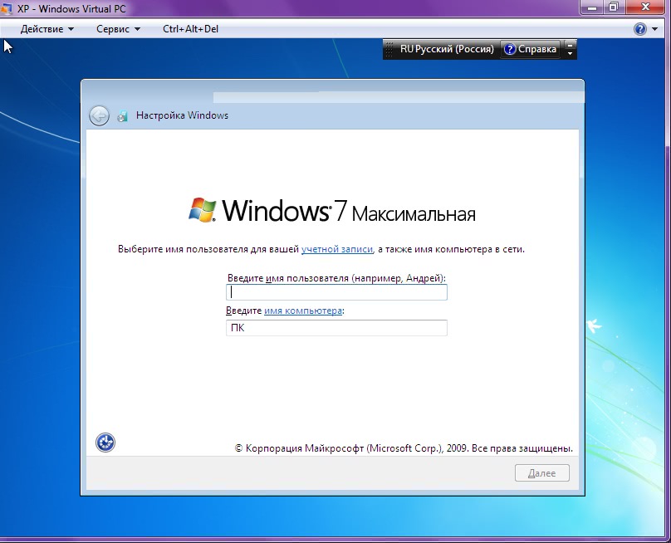Click the Virtual PC title bar icon
The image size is (671, 543).
click(x=7, y=8)
